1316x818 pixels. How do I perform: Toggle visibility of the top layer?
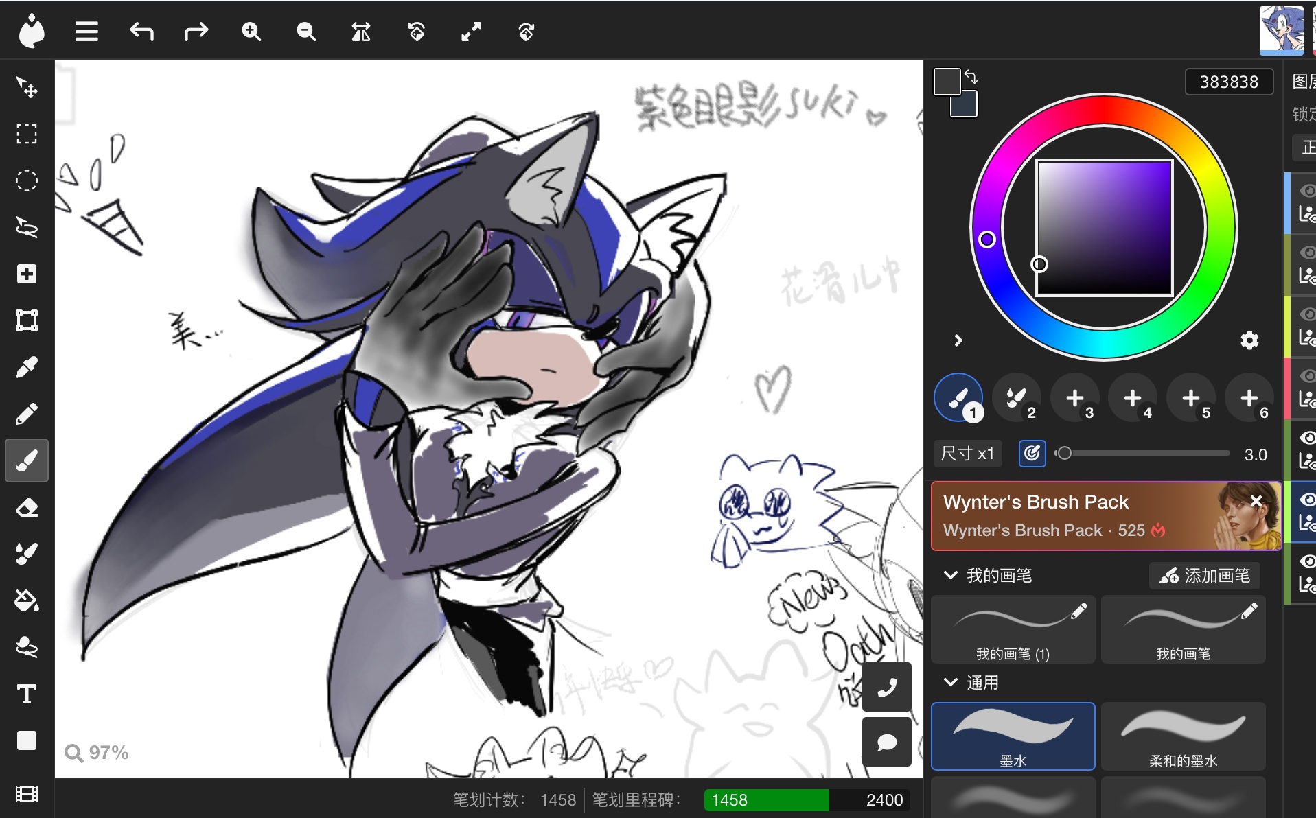(1306, 191)
